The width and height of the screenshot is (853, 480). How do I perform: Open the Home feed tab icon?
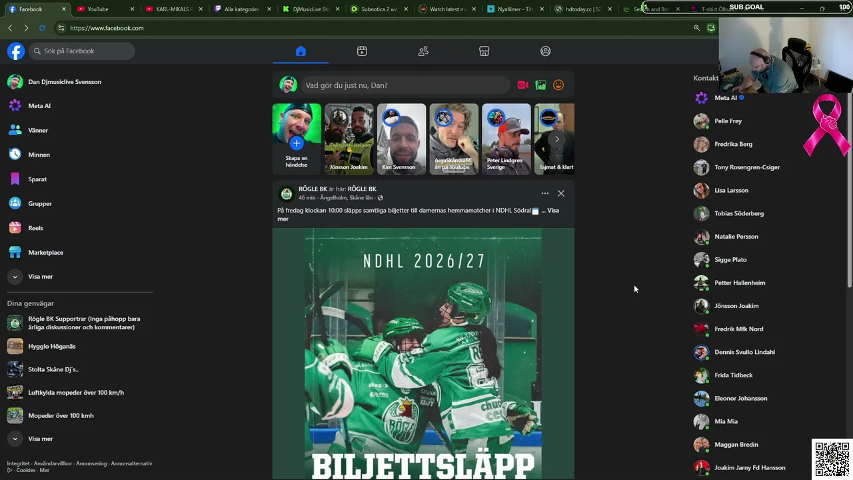(x=301, y=51)
